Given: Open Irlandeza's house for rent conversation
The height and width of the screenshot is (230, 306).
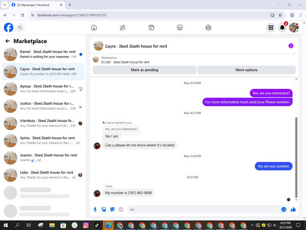Looking at the screenshot, I should pyautogui.click(x=43, y=123).
